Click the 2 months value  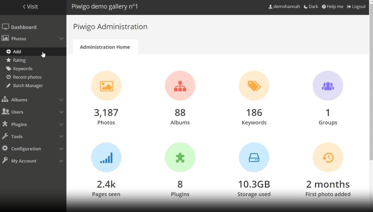328,184
